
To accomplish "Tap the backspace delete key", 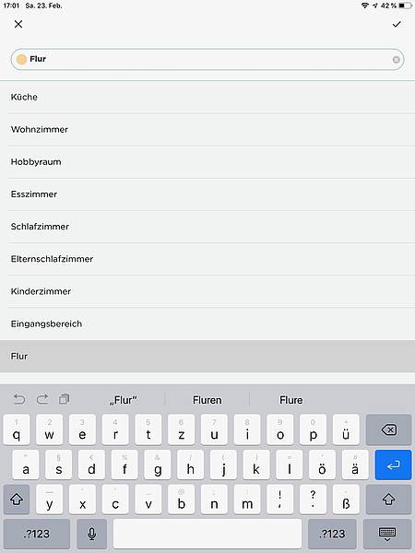I will [388, 429].
